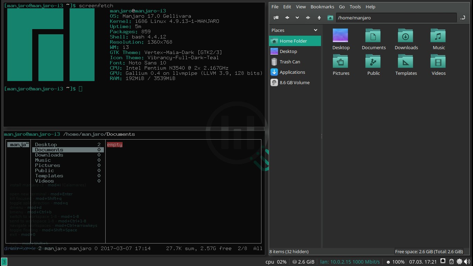Open the Edit menu
This screenshot has width=473, height=266.
287,7
